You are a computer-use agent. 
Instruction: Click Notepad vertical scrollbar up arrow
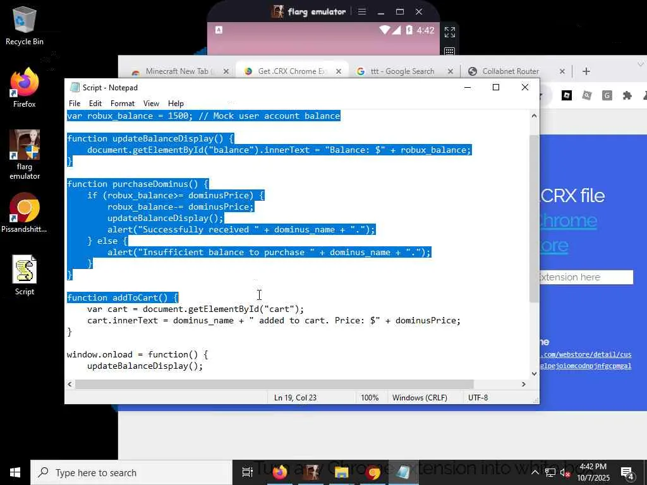[x=534, y=116]
